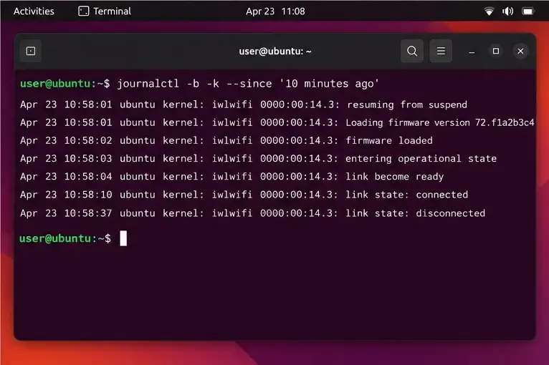Minimize the terminal window
Image resolution: width=549 pixels, height=365 pixels.
click(472, 52)
